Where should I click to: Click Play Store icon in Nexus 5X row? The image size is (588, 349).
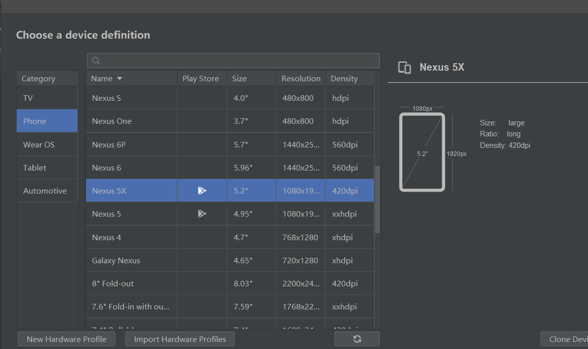point(202,191)
